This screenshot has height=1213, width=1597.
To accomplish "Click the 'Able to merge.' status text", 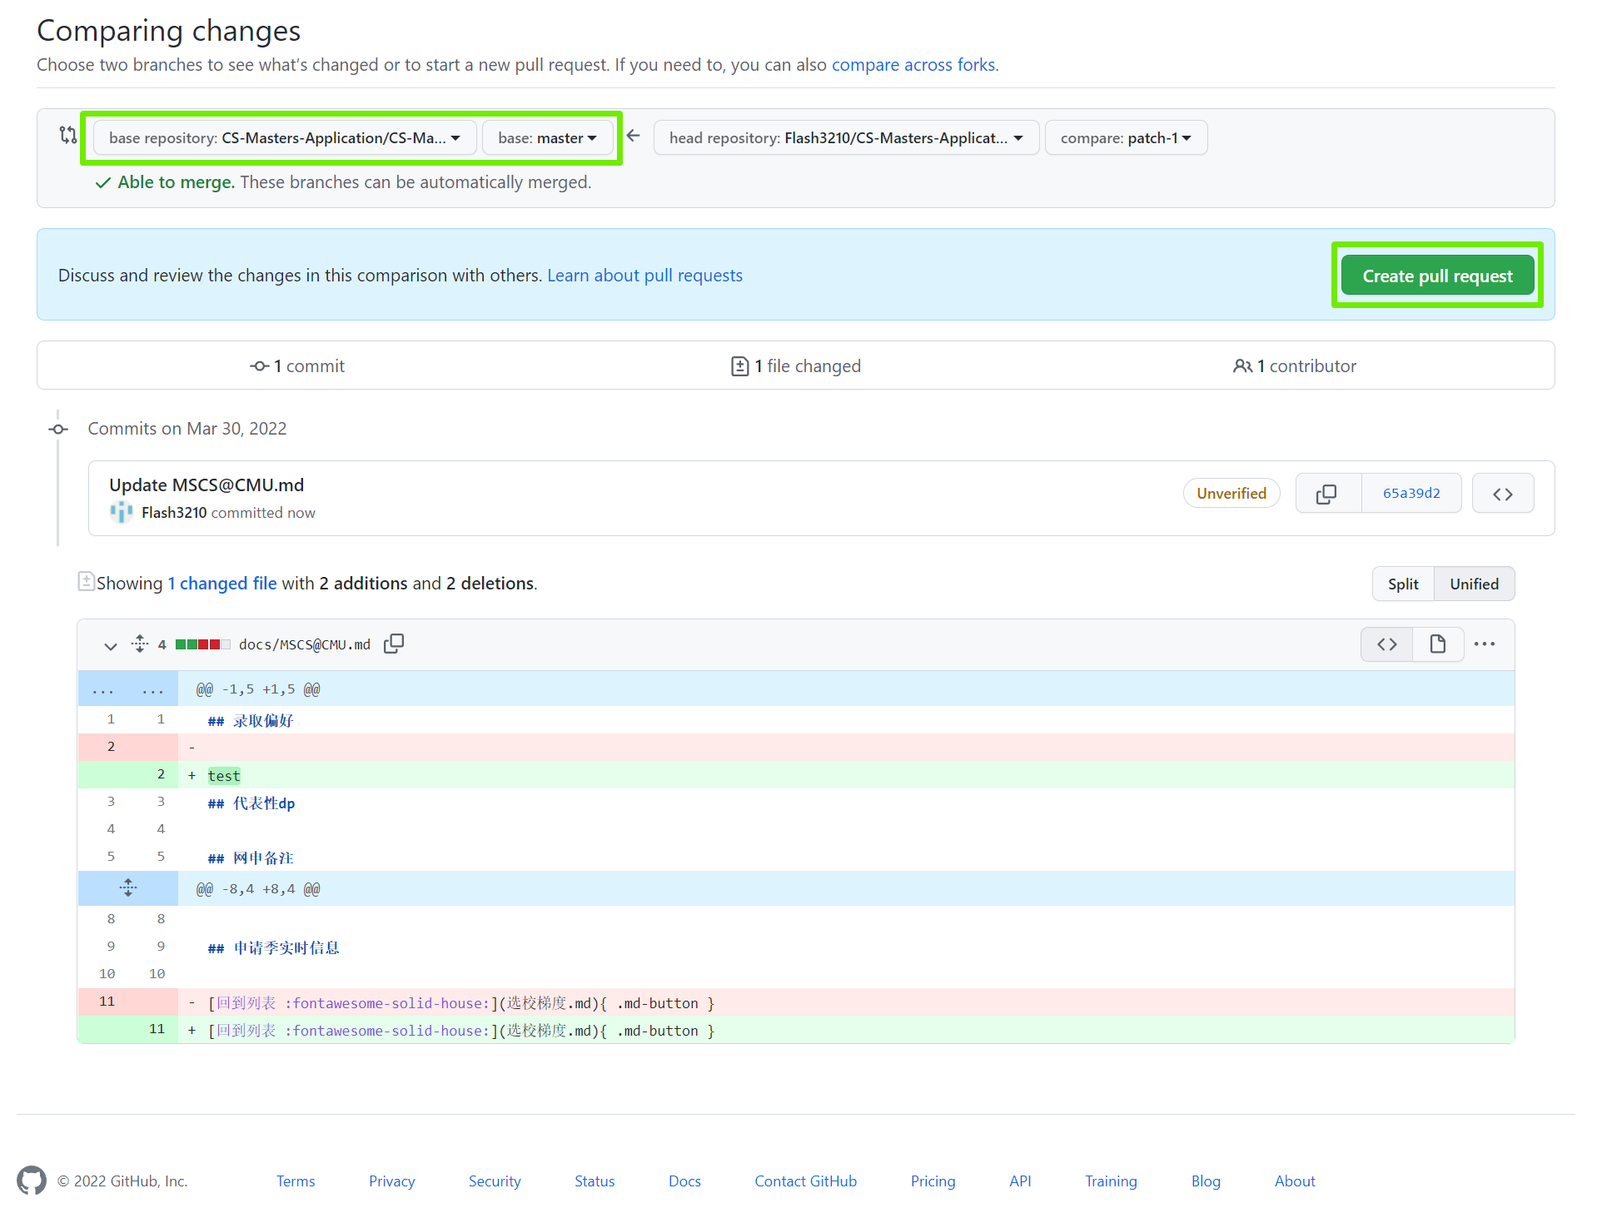I will 177,182.
